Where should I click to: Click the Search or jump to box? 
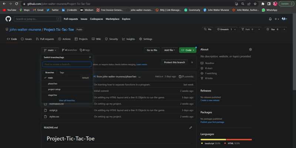point(37,19)
